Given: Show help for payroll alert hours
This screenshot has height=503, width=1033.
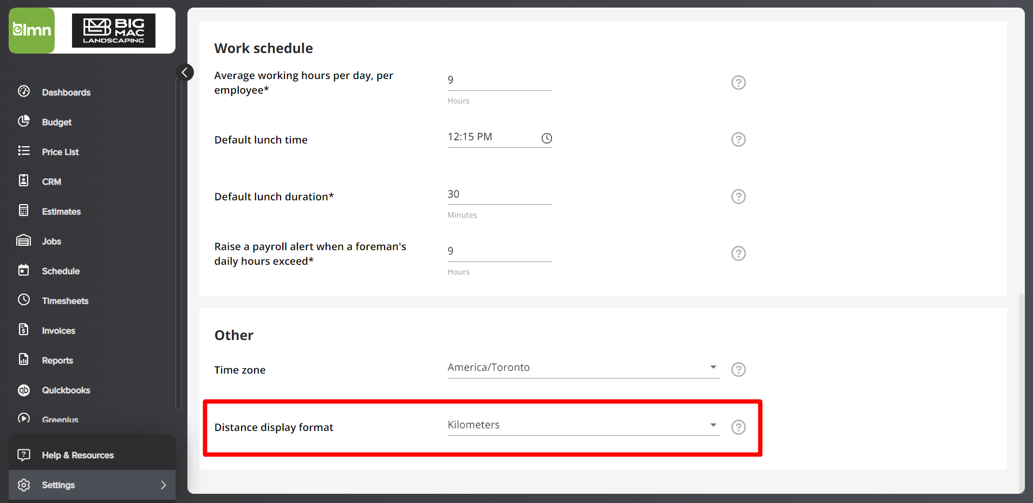Looking at the screenshot, I should tap(738, 253).
